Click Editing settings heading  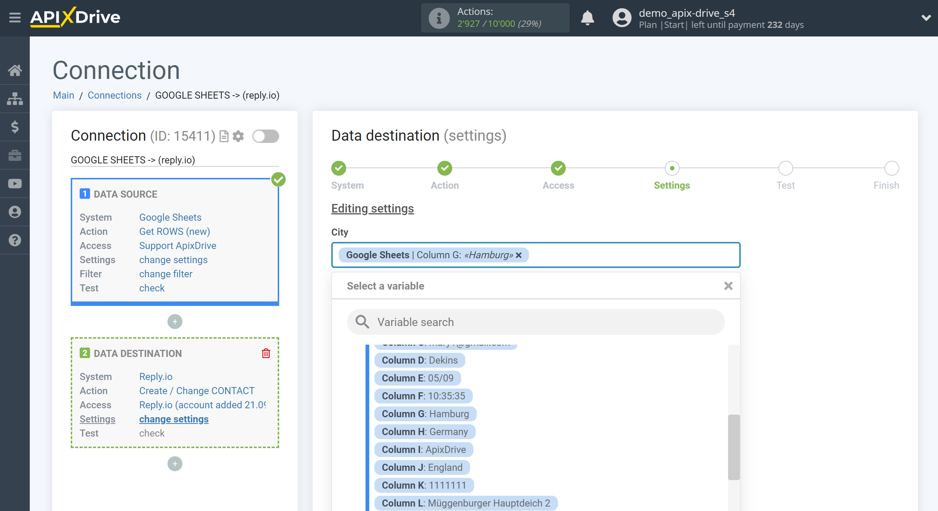coord(373,208)
